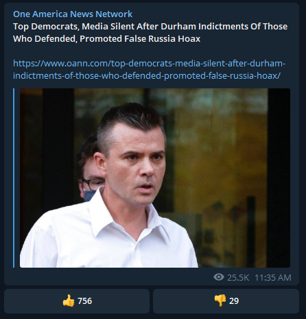This screenshot has width=306, height=319.
Task: Click the blue vertical link-preview bar
Action: point(14,178)
